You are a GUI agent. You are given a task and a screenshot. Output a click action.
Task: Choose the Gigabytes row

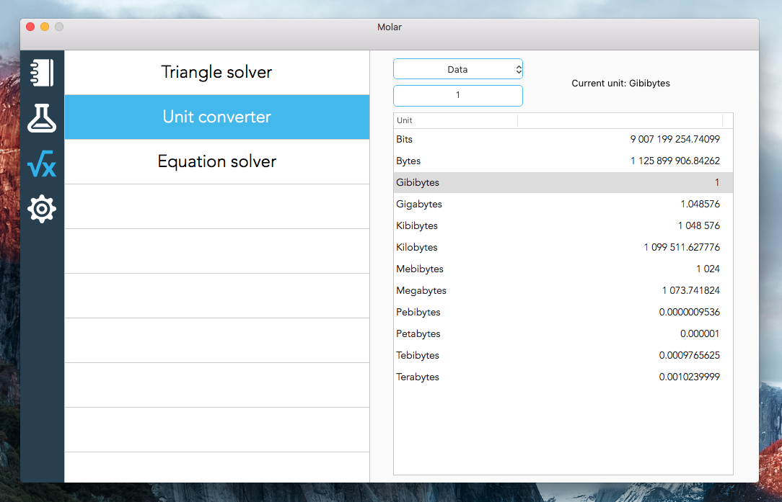point(563,204)
